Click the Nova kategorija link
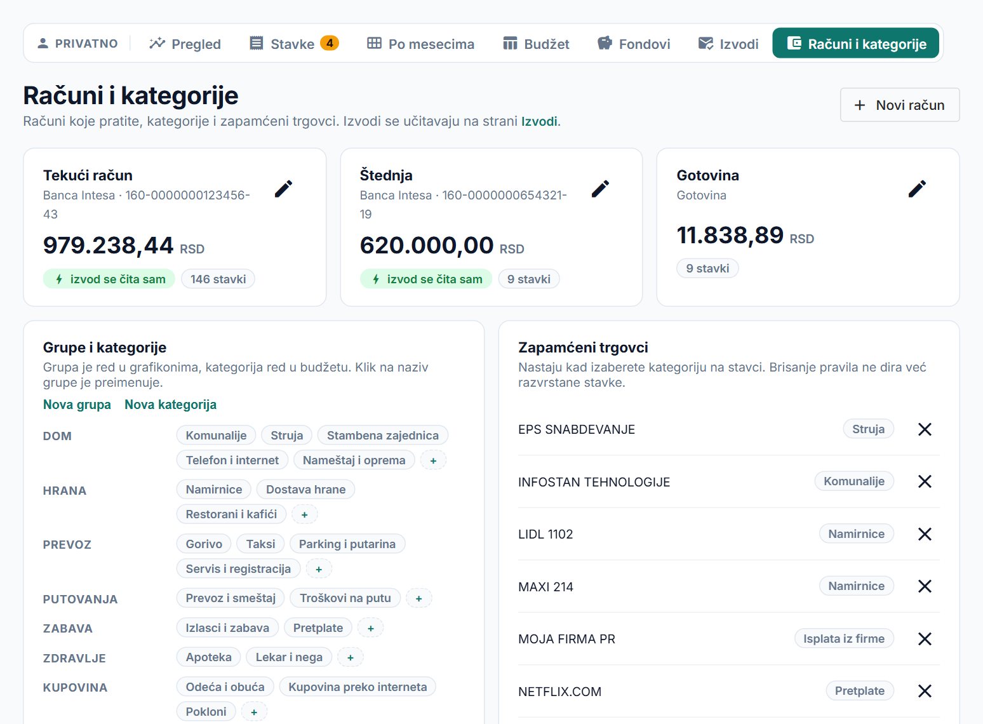 (x=170, y=405)
